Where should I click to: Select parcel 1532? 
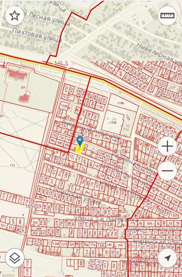63,126
